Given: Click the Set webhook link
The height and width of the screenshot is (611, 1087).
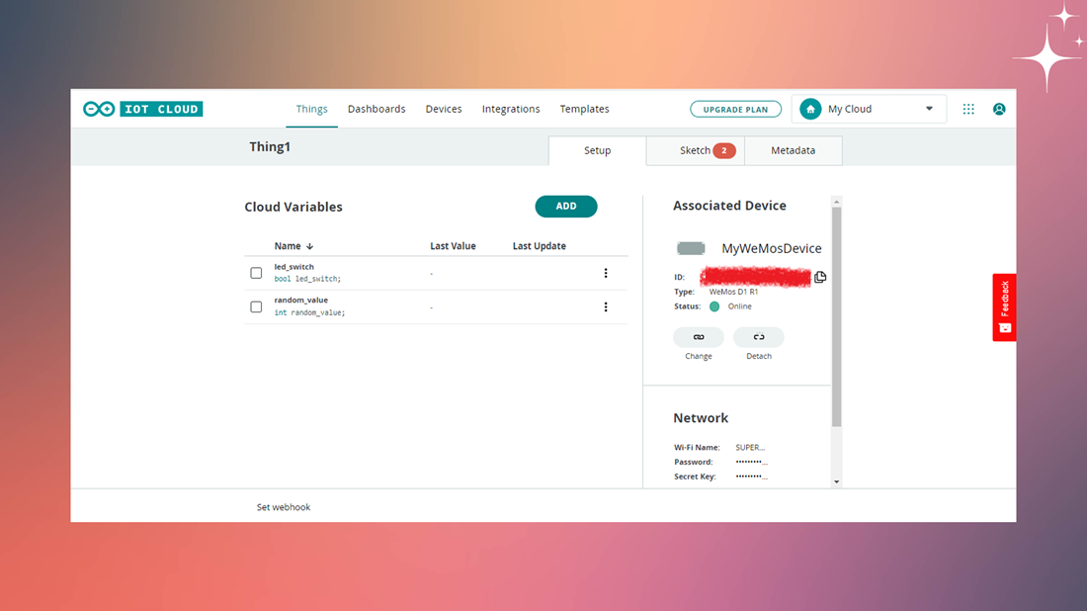Looking at the screenshot, I should 284,507.
